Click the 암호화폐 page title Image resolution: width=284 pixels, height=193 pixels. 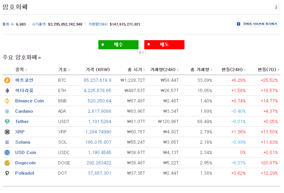point(15,7)
